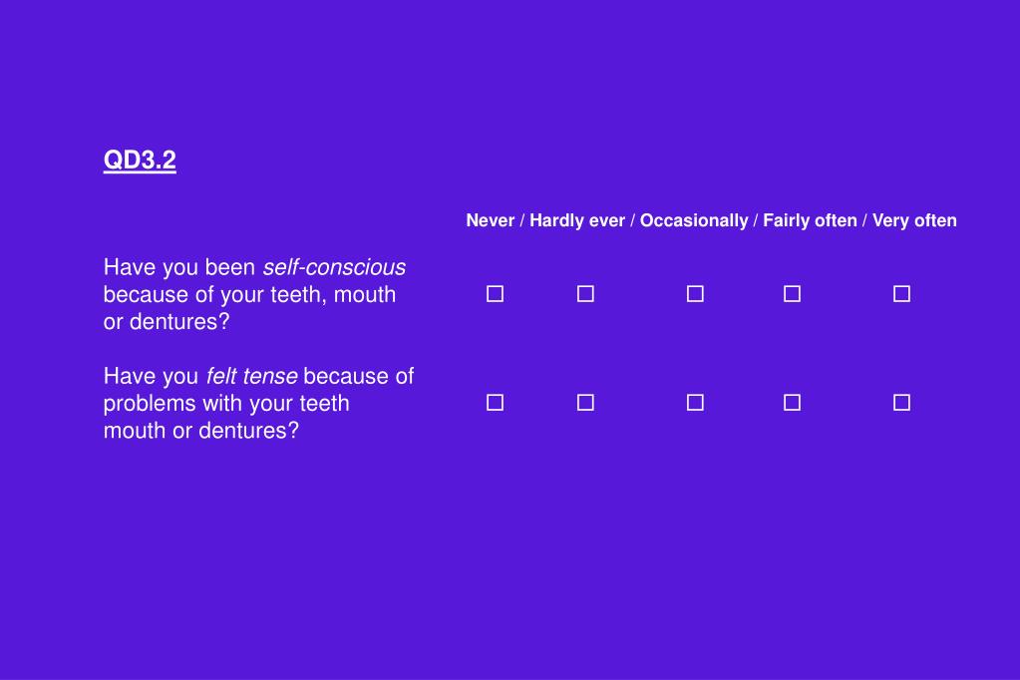This screenshot has height=680, width=1020.
Task: Check Fairly often for self-conscious question
Action: click(793, 294)
